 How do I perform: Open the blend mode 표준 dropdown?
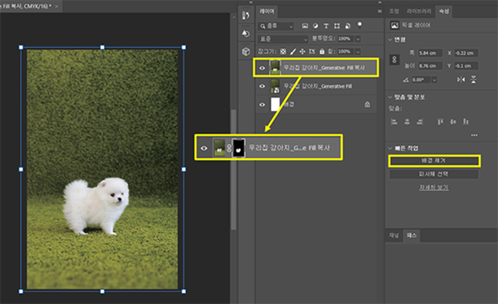click(x=284, y=39)
